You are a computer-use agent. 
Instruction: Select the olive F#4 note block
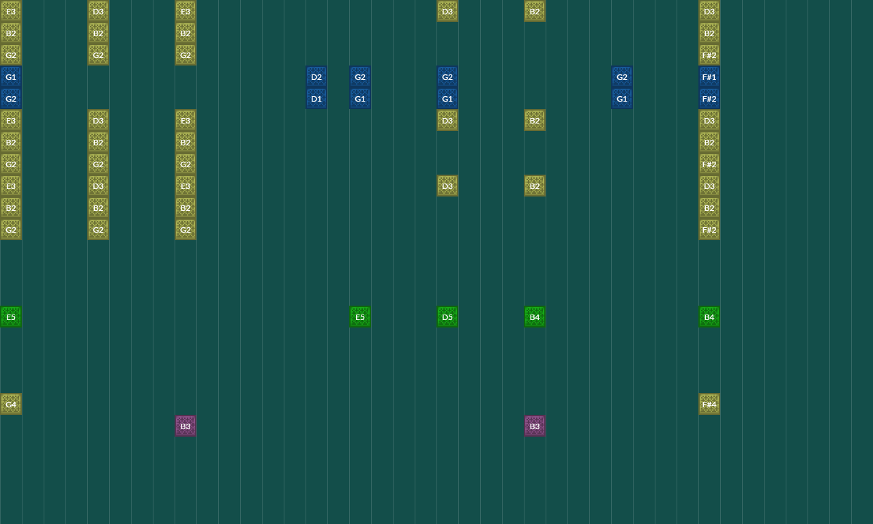click(709, 404)
